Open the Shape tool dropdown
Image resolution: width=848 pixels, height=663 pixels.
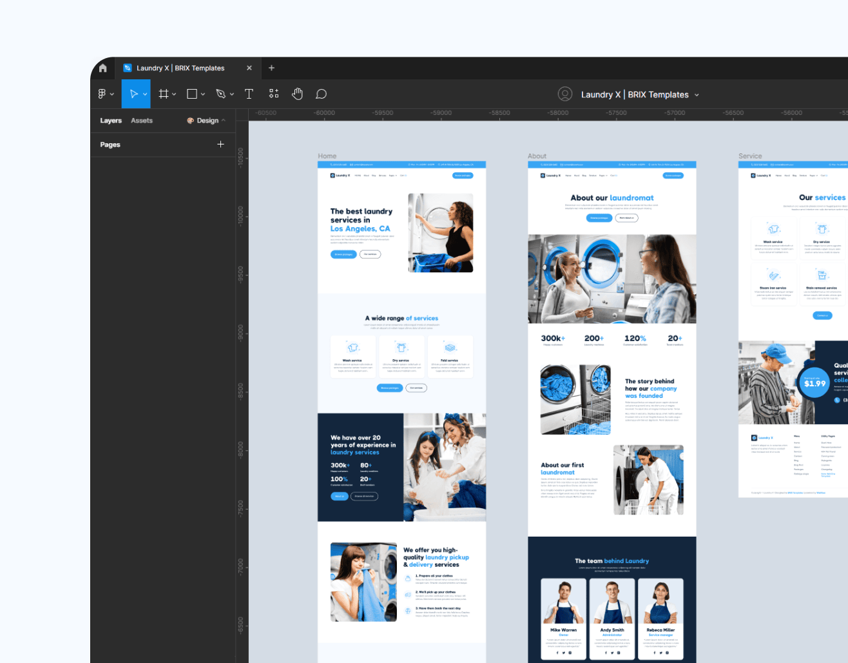pyautogui.click(x=202, y=94)
